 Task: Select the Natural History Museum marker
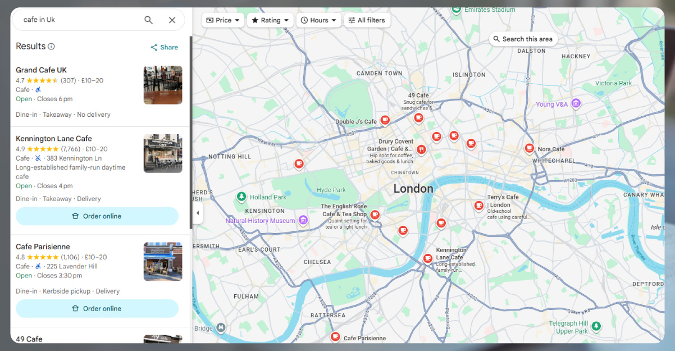tap(303, 220)
